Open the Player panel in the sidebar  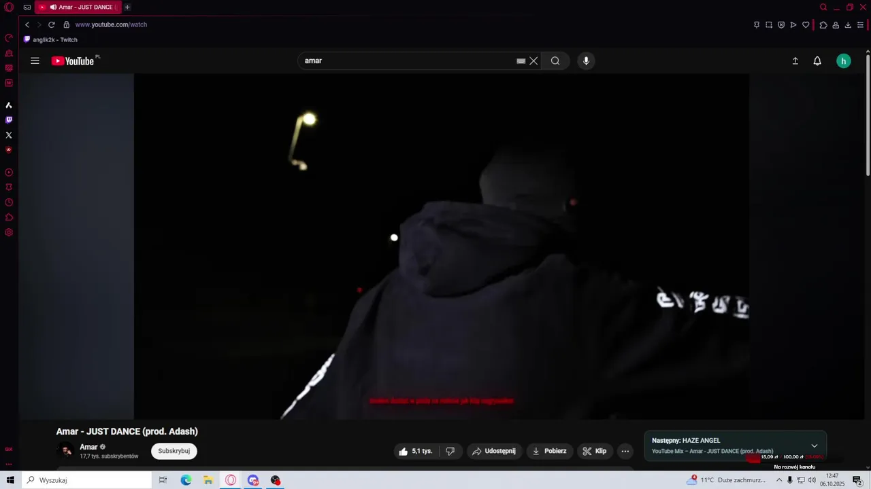[9, 173]
